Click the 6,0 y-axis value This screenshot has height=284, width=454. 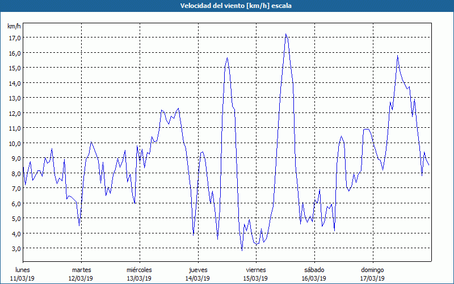[x=16, y=204]
